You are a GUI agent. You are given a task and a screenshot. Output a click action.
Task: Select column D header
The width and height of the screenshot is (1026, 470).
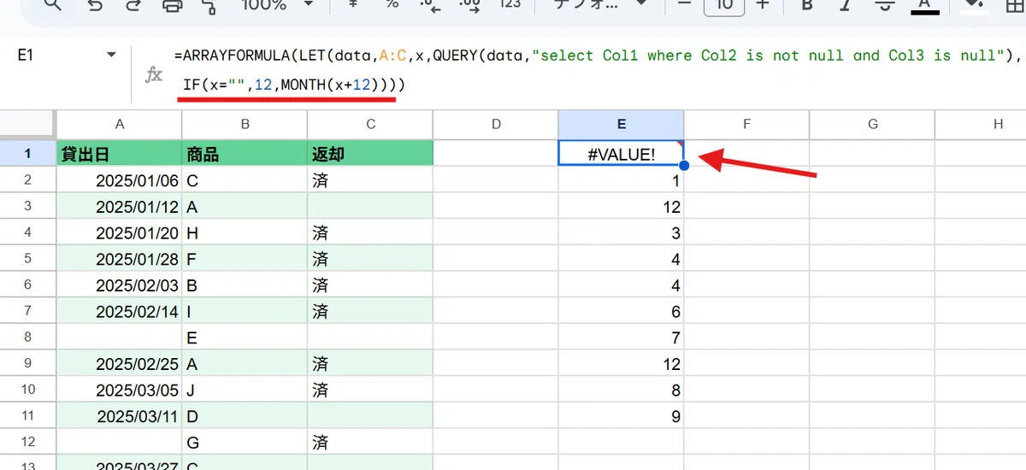[496, 124]
